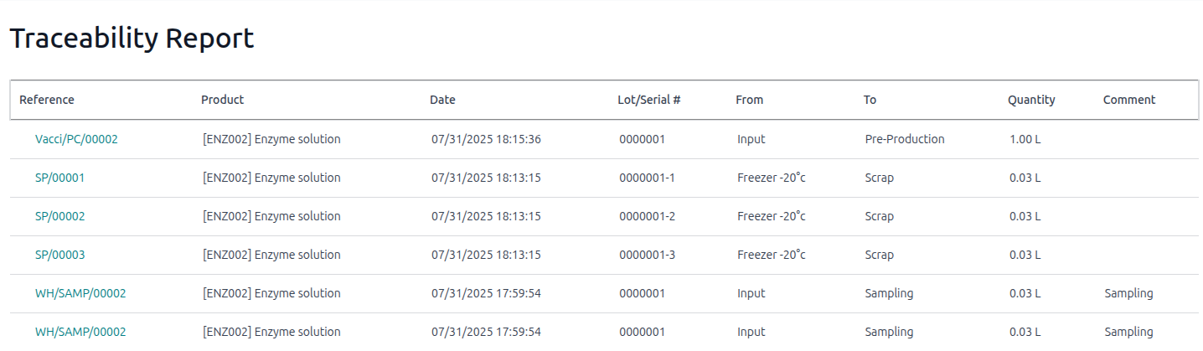Open reference SP/00003
1203x351 pixels.
[x=59, y=255]
